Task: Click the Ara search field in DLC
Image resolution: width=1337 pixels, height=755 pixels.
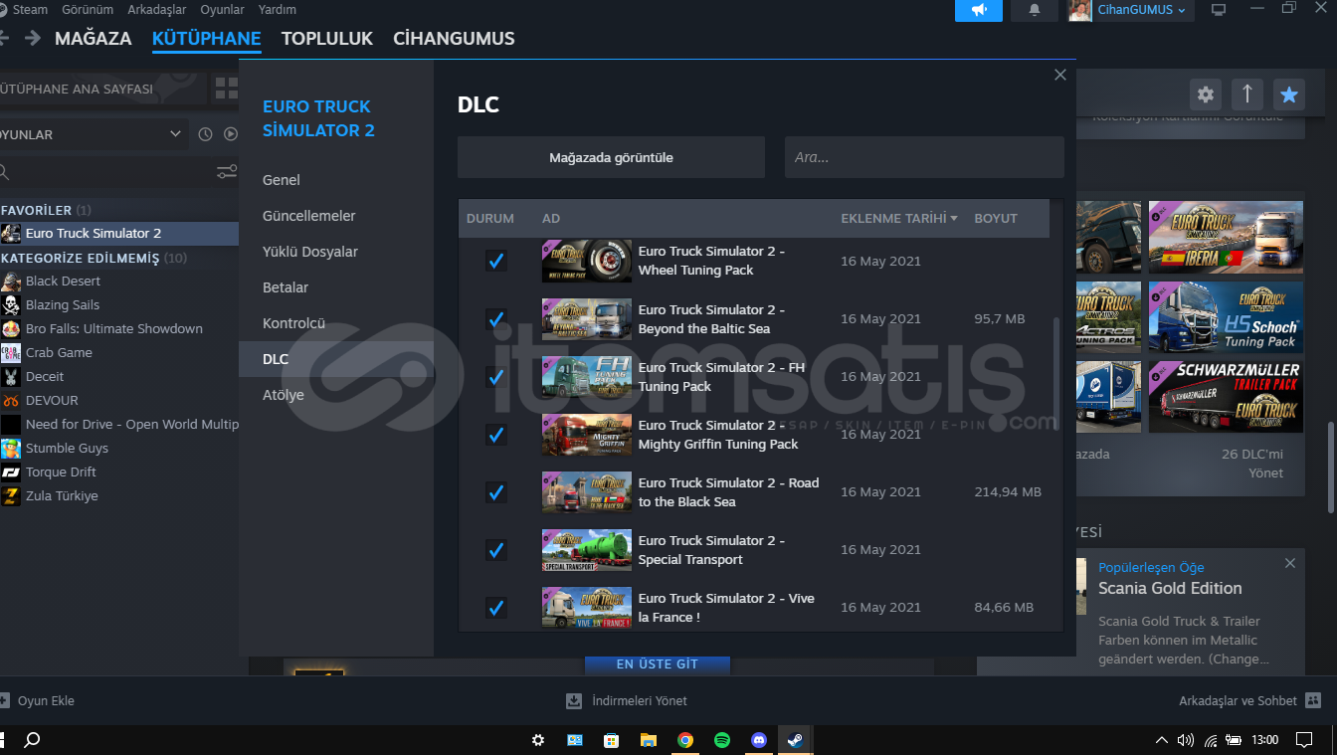Action: (x=924, y=157)
